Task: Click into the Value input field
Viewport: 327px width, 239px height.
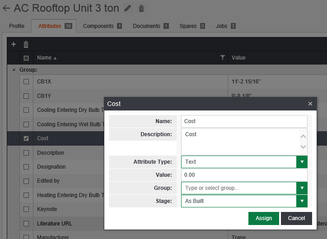Action: (244, 175)
